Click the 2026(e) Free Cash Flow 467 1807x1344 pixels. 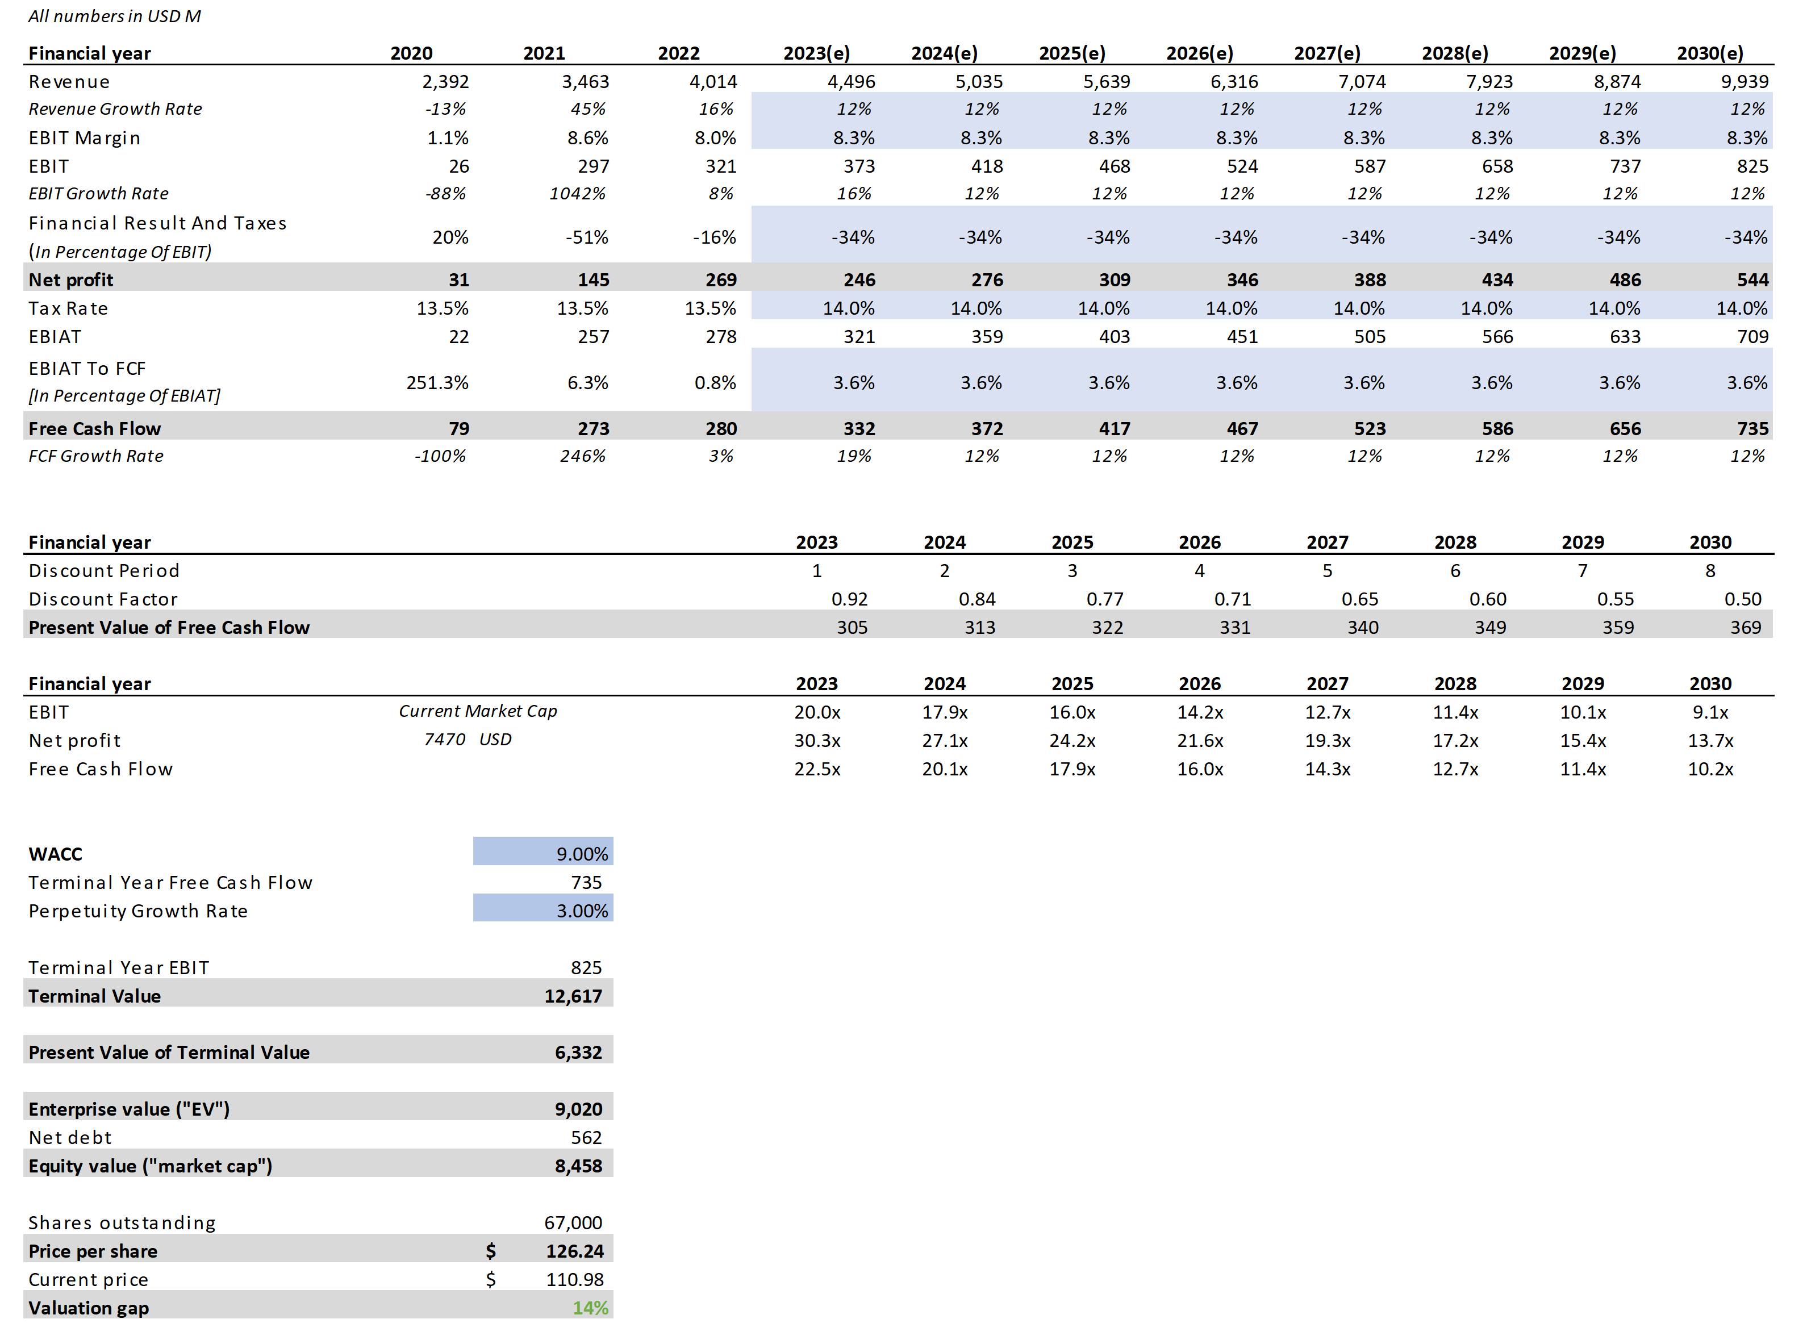(x=1242, y=429)
